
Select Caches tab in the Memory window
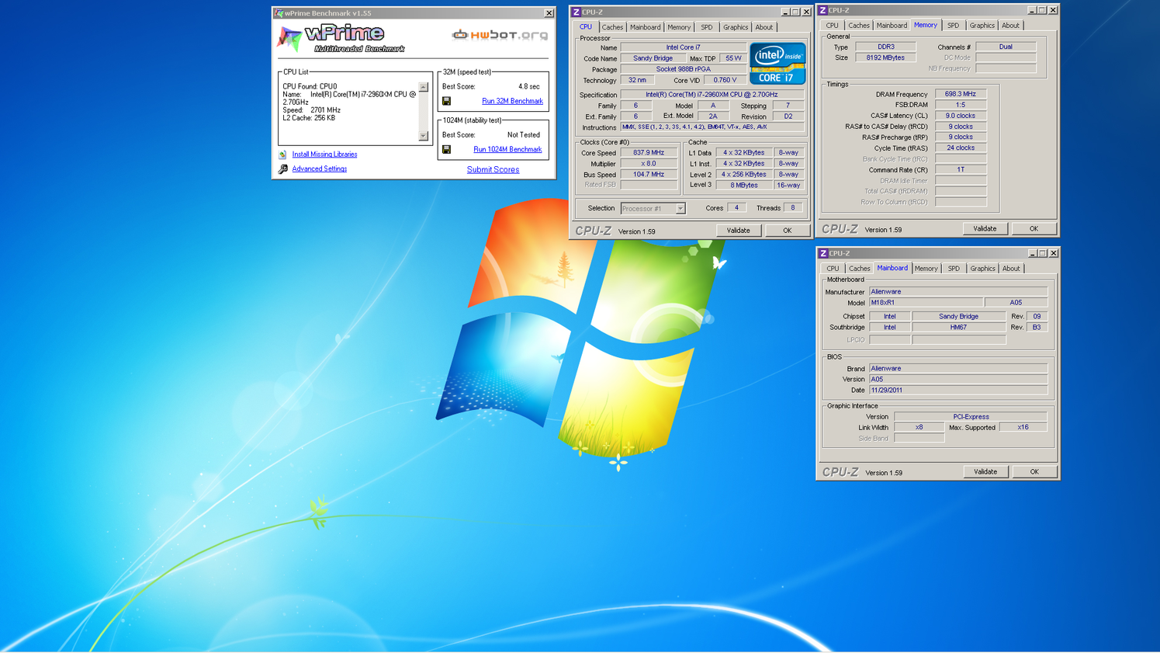[x=859, y=26]
